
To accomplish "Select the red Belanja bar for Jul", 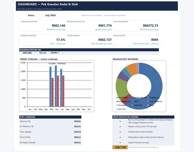I will coord(63,91).
